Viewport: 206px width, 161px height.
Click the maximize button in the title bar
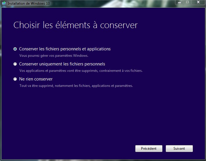click(x=187, y=2)
